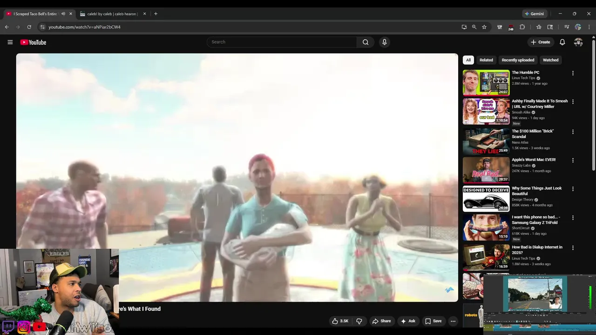Click the install app icon in address bar
The height and width of the screenshot is (335, 596).
(x=464, y=27)
